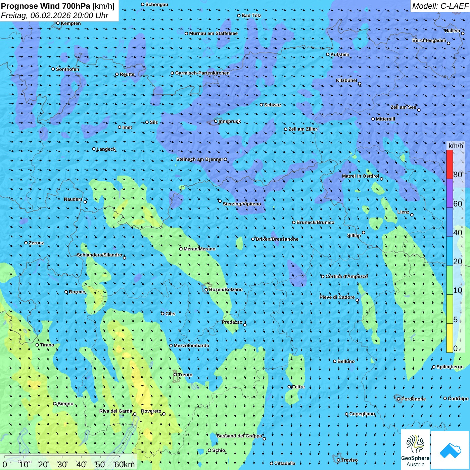Select the 'Riva del Garda' label
Screen dimensions: 470x470
coord(116,411)
